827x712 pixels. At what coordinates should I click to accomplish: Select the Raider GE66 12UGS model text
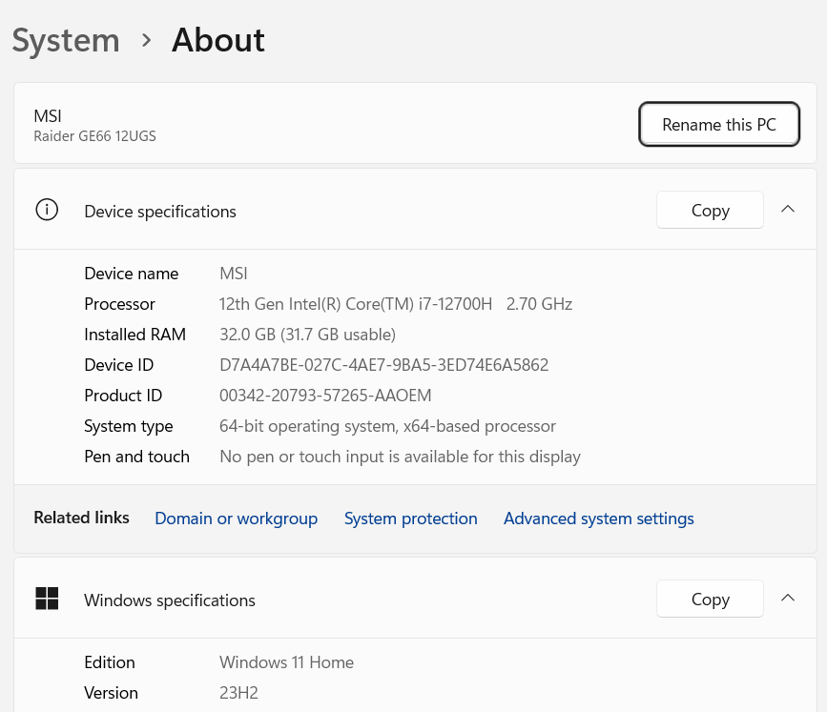[x=95, y=136]
